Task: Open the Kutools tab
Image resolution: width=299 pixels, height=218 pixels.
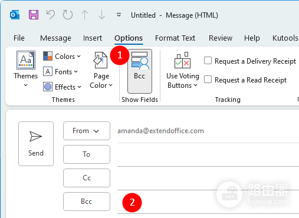Action: 285,38
